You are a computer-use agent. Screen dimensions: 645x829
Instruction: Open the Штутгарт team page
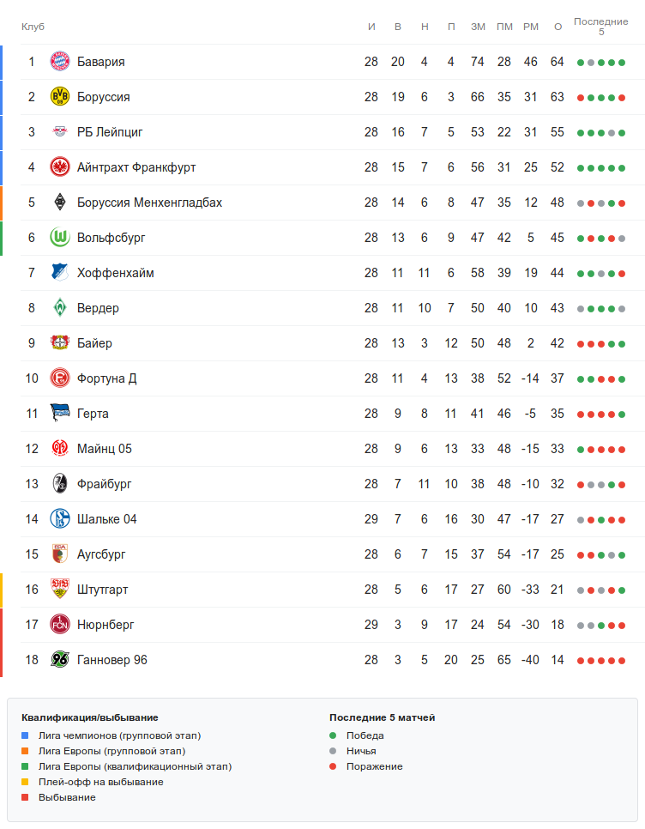pos(102,590)
